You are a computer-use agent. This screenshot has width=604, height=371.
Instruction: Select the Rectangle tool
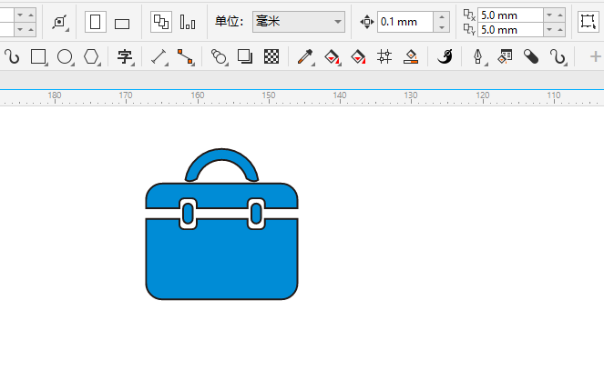click(38, 56)
